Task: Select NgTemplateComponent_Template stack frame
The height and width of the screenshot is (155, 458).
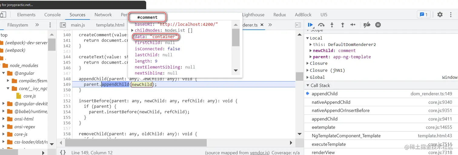Action: point(381,136)
